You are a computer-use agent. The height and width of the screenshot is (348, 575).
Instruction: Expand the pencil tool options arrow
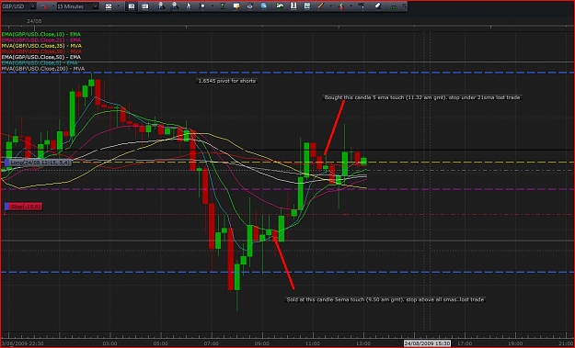pos(331,6)
